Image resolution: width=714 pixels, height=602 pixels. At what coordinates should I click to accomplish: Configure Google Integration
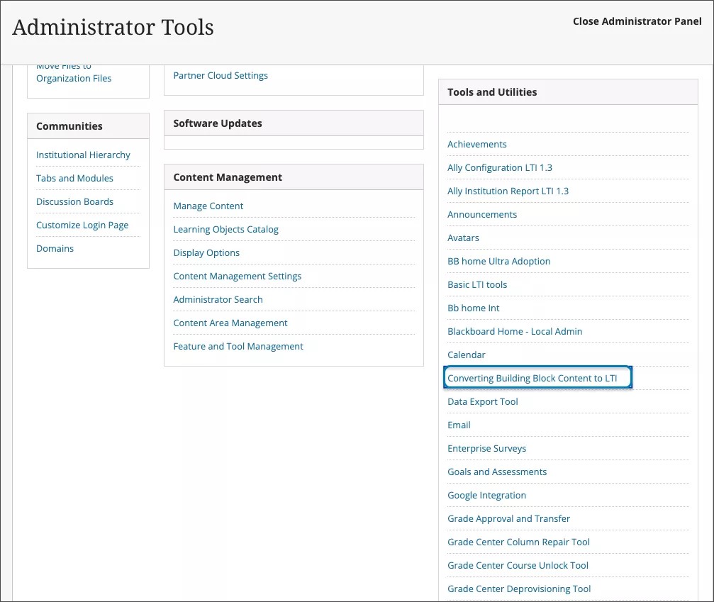pyautogui.click(x=486, y=495)
